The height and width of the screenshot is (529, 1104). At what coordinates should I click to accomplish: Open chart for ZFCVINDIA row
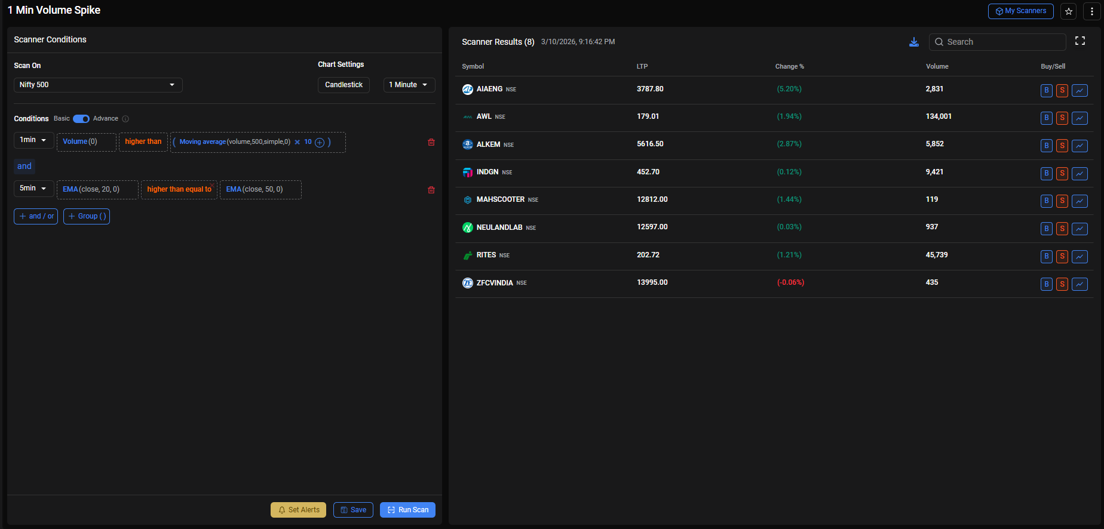(1079, 284)
